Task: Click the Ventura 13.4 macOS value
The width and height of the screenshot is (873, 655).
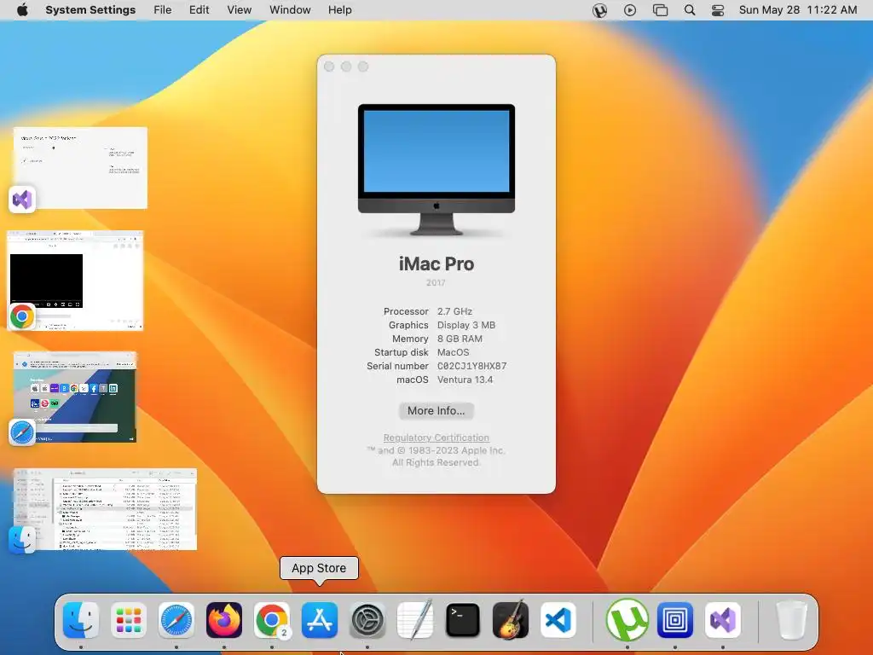Action: click(x=465, y=380)
